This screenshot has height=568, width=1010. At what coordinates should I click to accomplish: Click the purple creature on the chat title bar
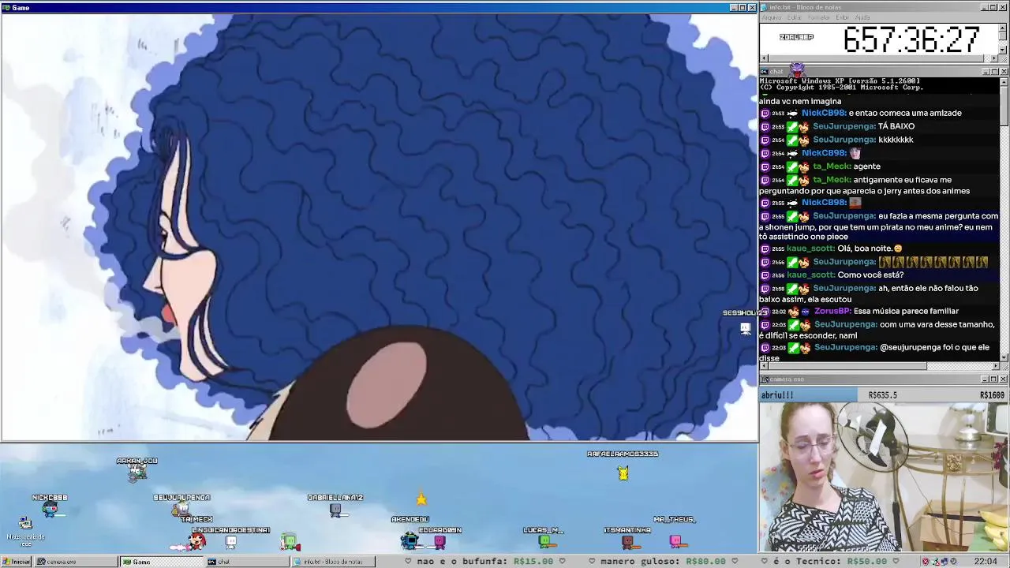797,69
